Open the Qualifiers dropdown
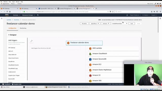 (x=95, y=24)
